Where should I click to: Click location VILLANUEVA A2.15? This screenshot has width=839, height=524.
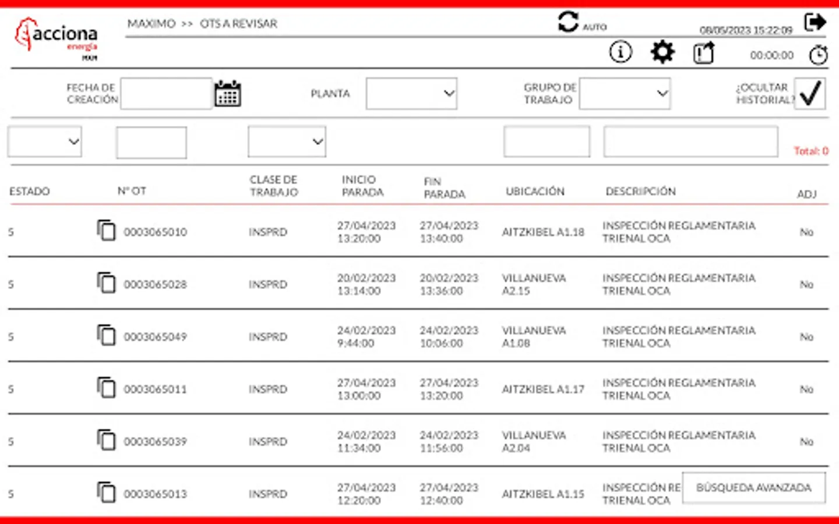coord(534,284)
